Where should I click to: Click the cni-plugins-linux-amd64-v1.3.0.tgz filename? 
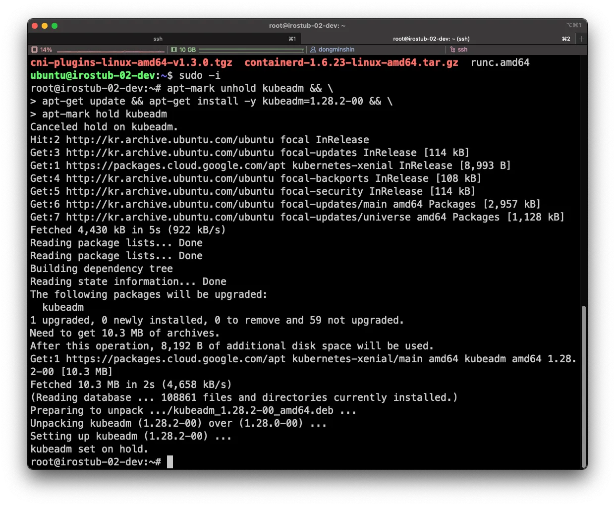[131, 62]
